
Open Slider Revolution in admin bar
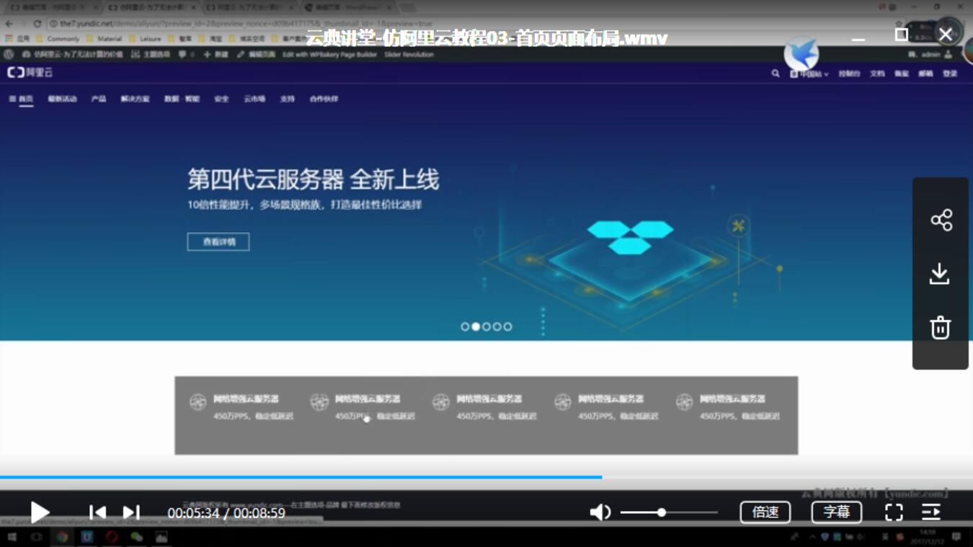click(x=409, y=54)
